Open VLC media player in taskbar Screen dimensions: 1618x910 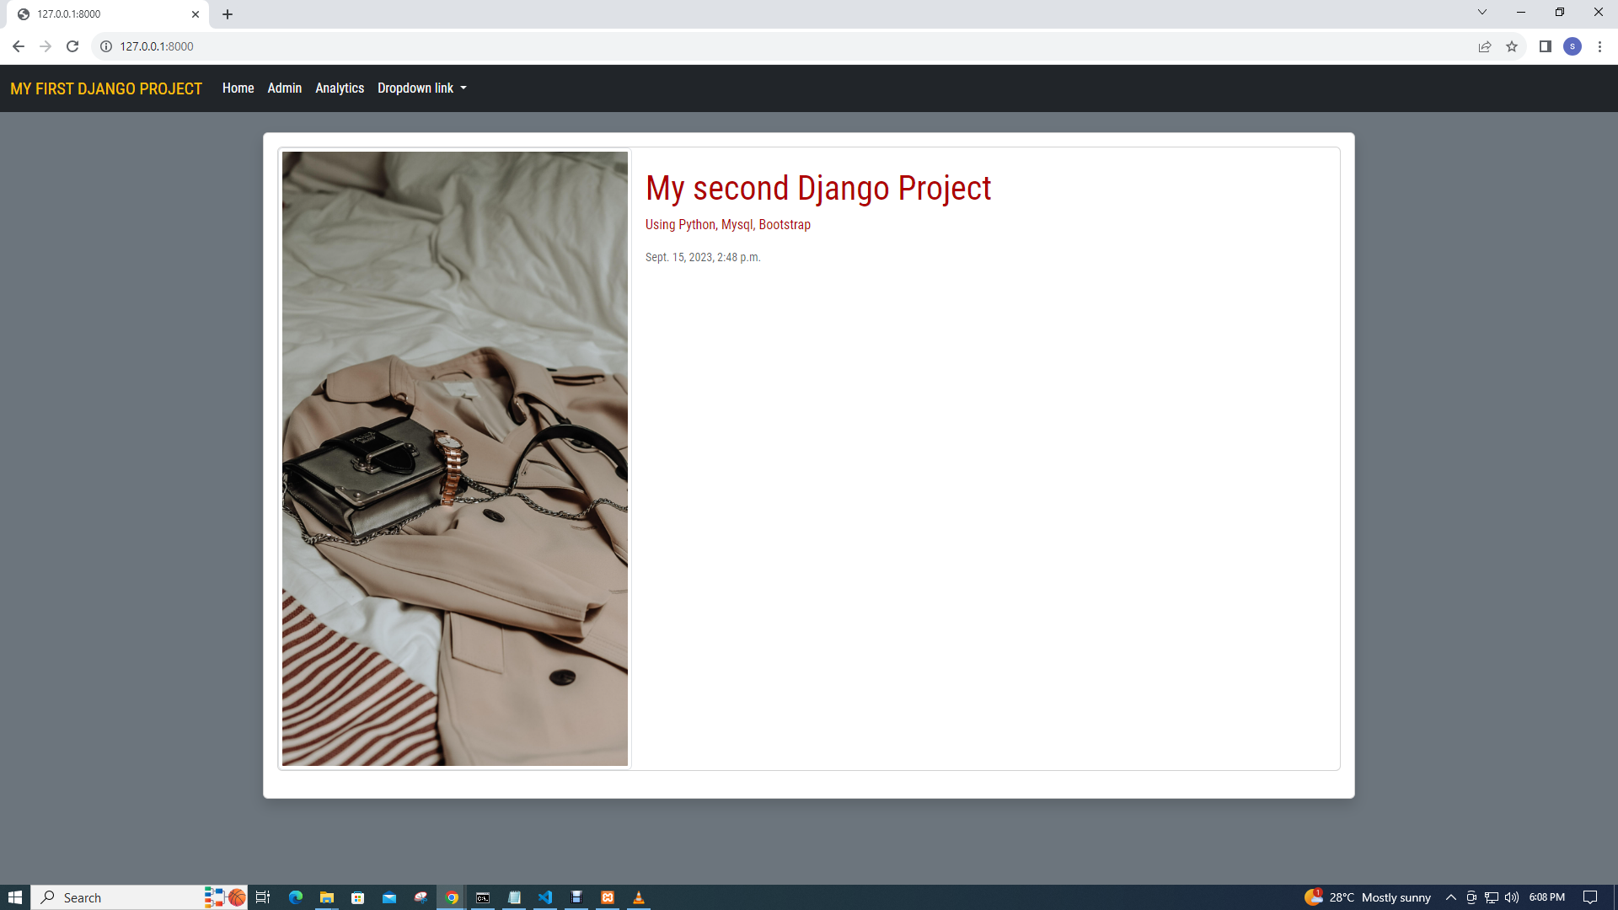tap(639, 897)
